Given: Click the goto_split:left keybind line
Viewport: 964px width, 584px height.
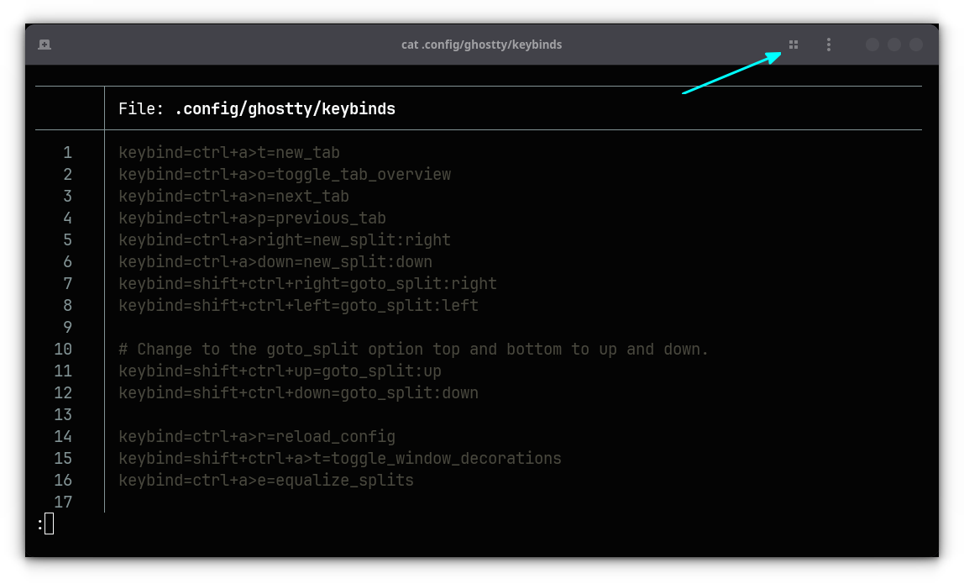Looking at the screenshot, I should pos(298,306).
